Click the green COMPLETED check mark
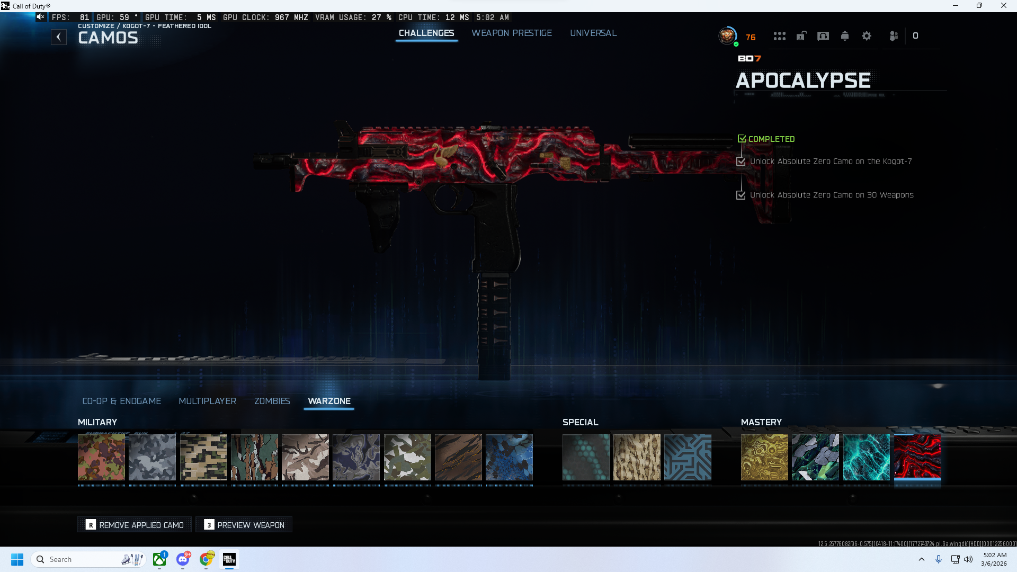This screenshot has width=1017, height=572. (x=742, y=139)
